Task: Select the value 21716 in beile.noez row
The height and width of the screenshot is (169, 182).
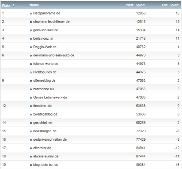Action: point(141,39)
